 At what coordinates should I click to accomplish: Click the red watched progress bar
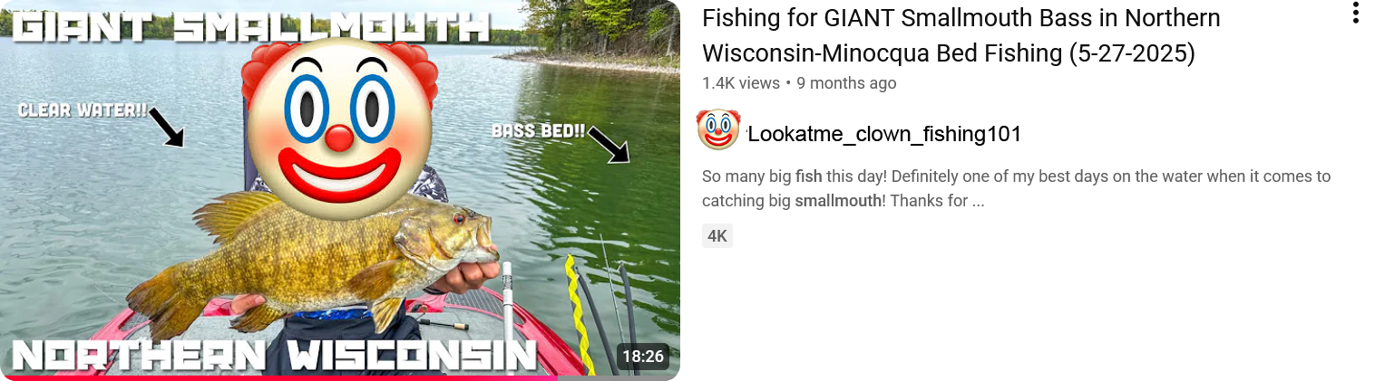pyautogui.click(x=278, y=378)
